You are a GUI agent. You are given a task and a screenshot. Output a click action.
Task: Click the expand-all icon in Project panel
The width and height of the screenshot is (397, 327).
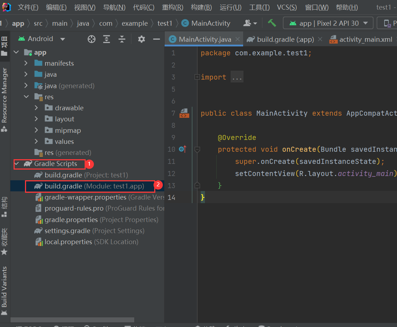click(x=106, y=39)
